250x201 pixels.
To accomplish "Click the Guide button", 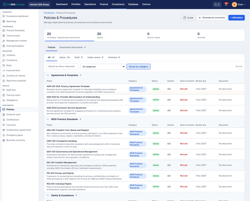I will (188, 18).
